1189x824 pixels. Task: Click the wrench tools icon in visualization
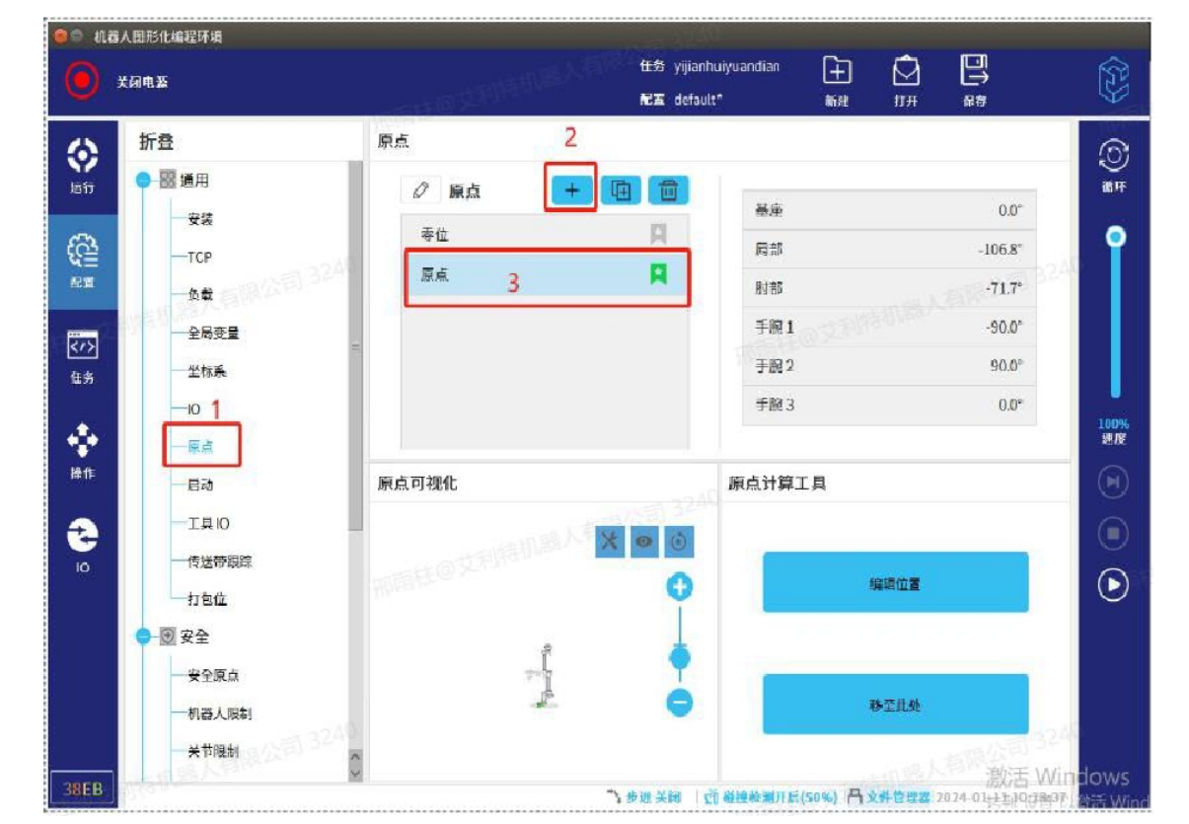pyautogui.click(x=612, y=541)
